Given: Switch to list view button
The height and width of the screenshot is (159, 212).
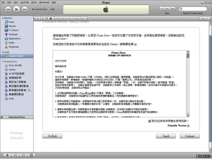Looking at the screenshot, I should coord(162,9).
